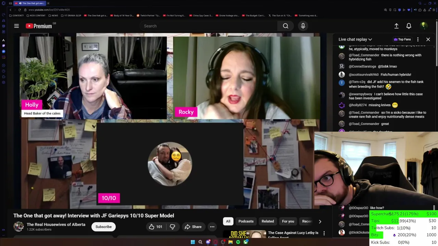This screenshot has width=438, height=246.
Task: Open The Sun on X bookmark
Action: (x=280, y=15)
